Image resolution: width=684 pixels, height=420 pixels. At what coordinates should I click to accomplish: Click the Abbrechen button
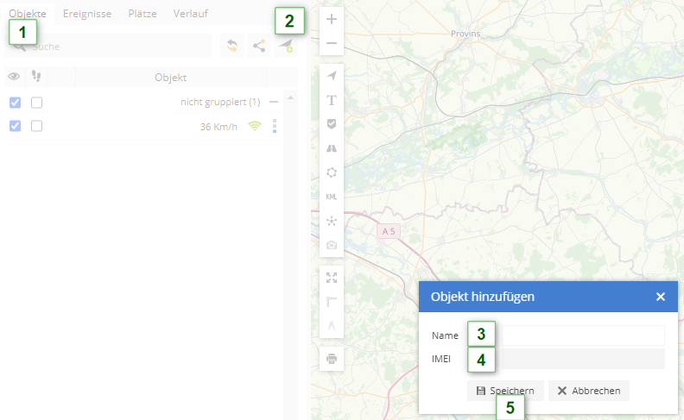pyautogui.click(x=589, y=391)
